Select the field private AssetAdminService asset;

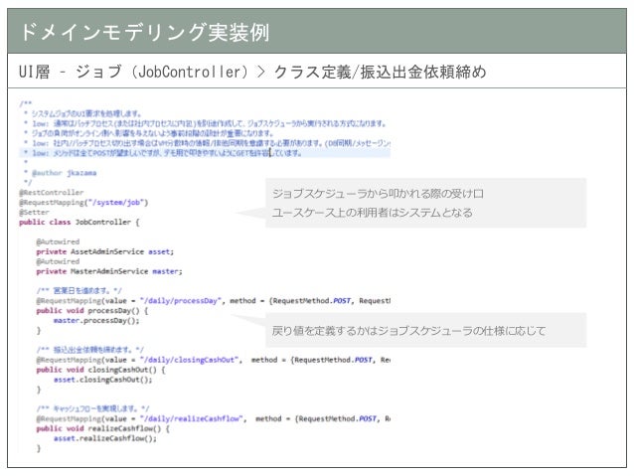tap(105, 251)
